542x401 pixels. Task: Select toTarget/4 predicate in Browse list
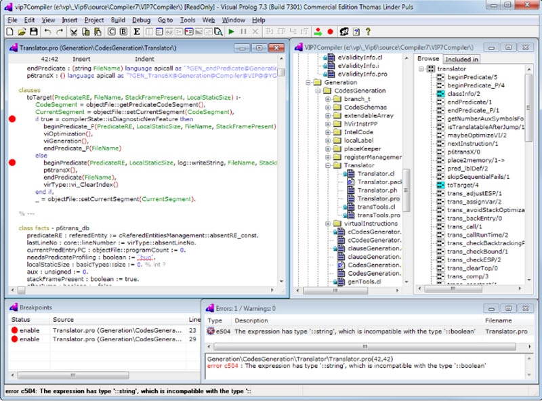[x=462, y=185]
